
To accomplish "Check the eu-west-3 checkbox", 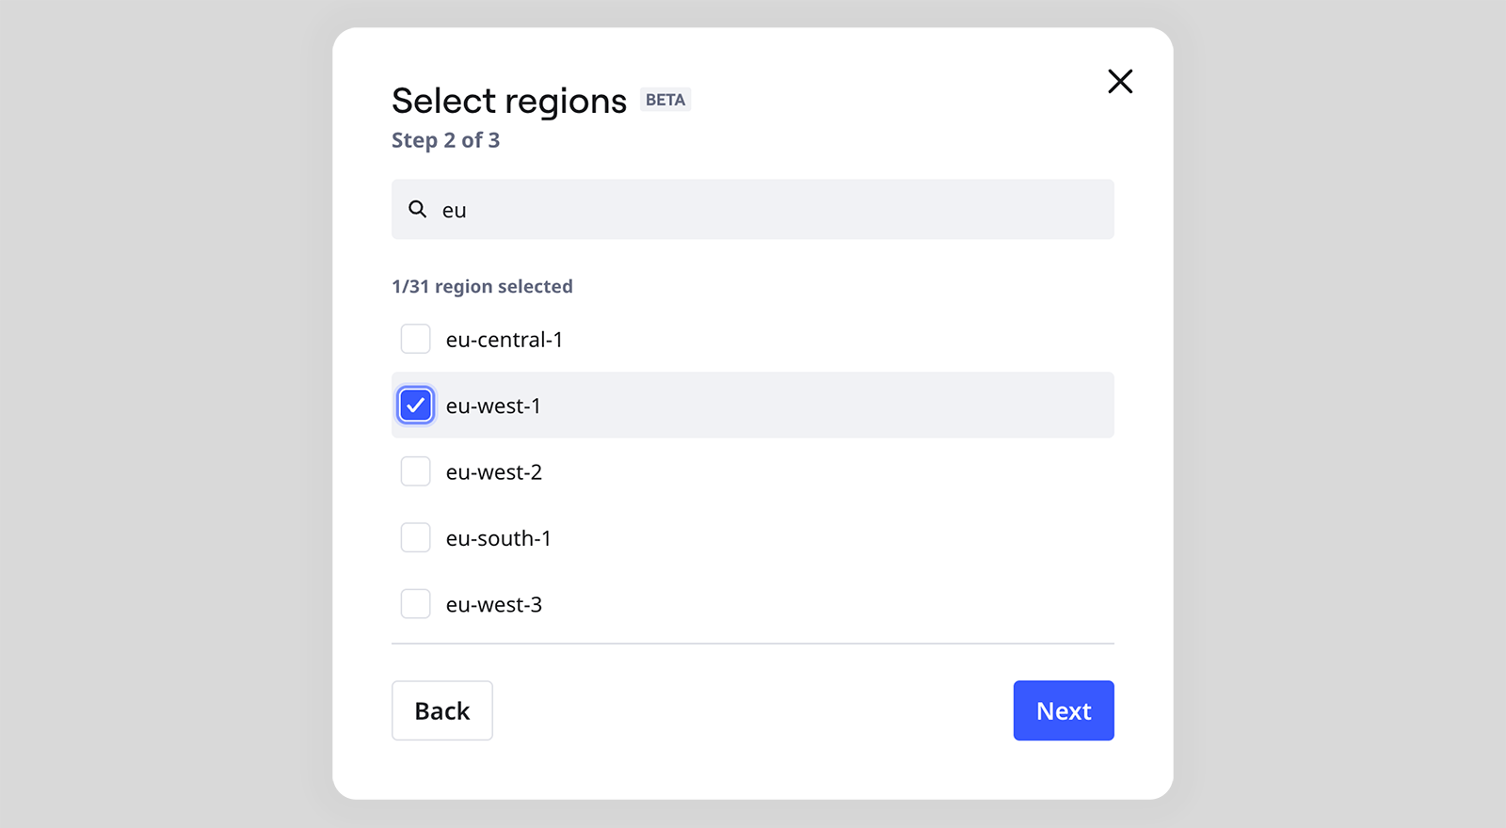I will pyautogui.click(x=415, y=603).
